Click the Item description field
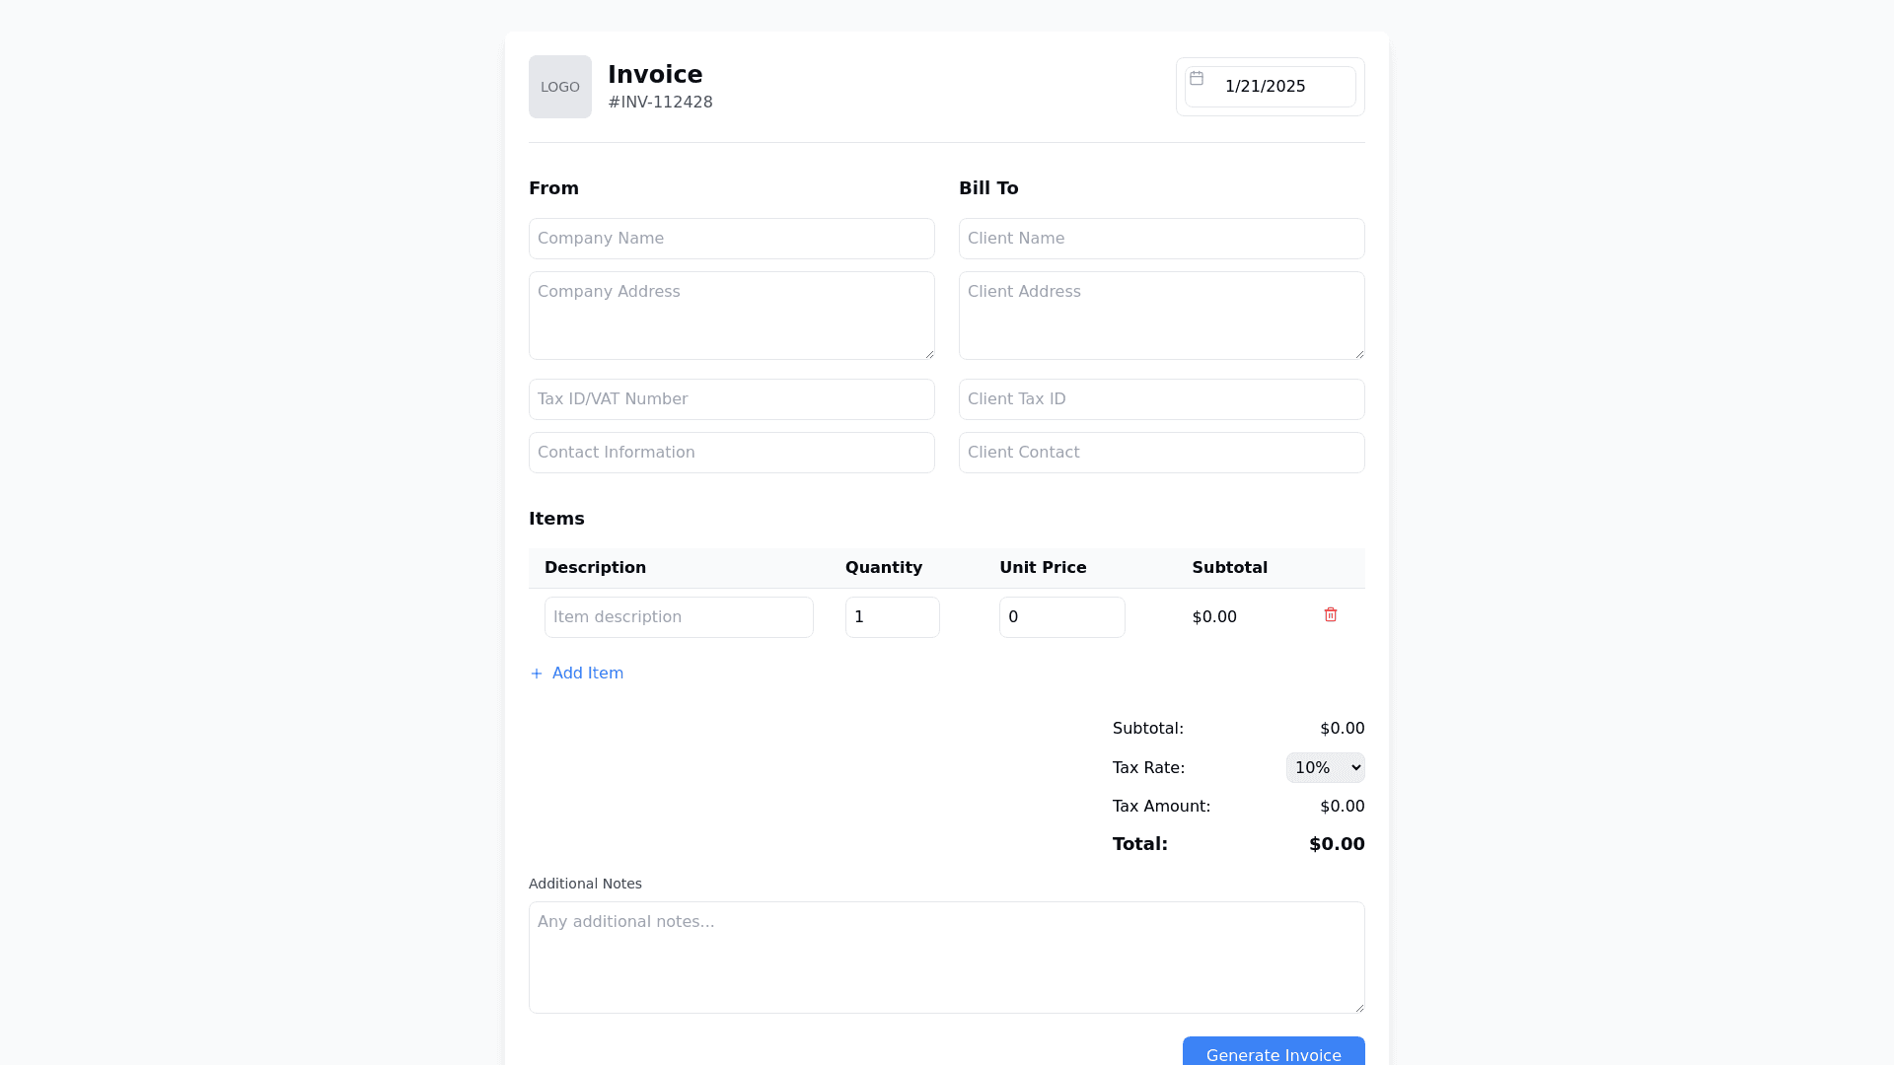The width and height of the screenshot is (1894, 1065). click(679, 616)
